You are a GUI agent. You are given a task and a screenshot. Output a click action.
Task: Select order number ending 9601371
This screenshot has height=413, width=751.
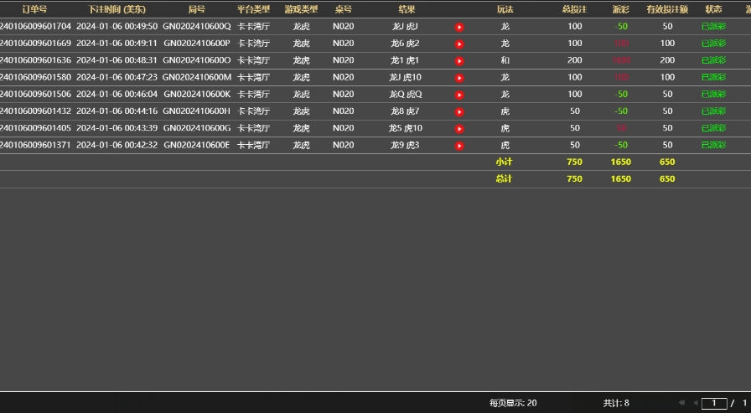(x=35, y=145)
